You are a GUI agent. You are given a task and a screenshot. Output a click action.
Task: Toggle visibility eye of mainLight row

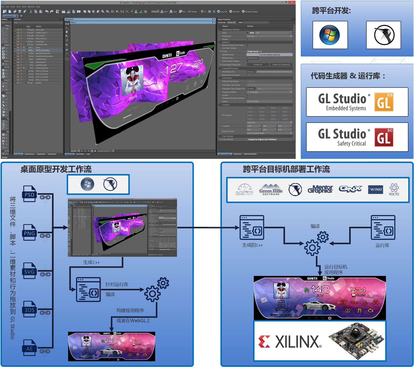point(15,30)
